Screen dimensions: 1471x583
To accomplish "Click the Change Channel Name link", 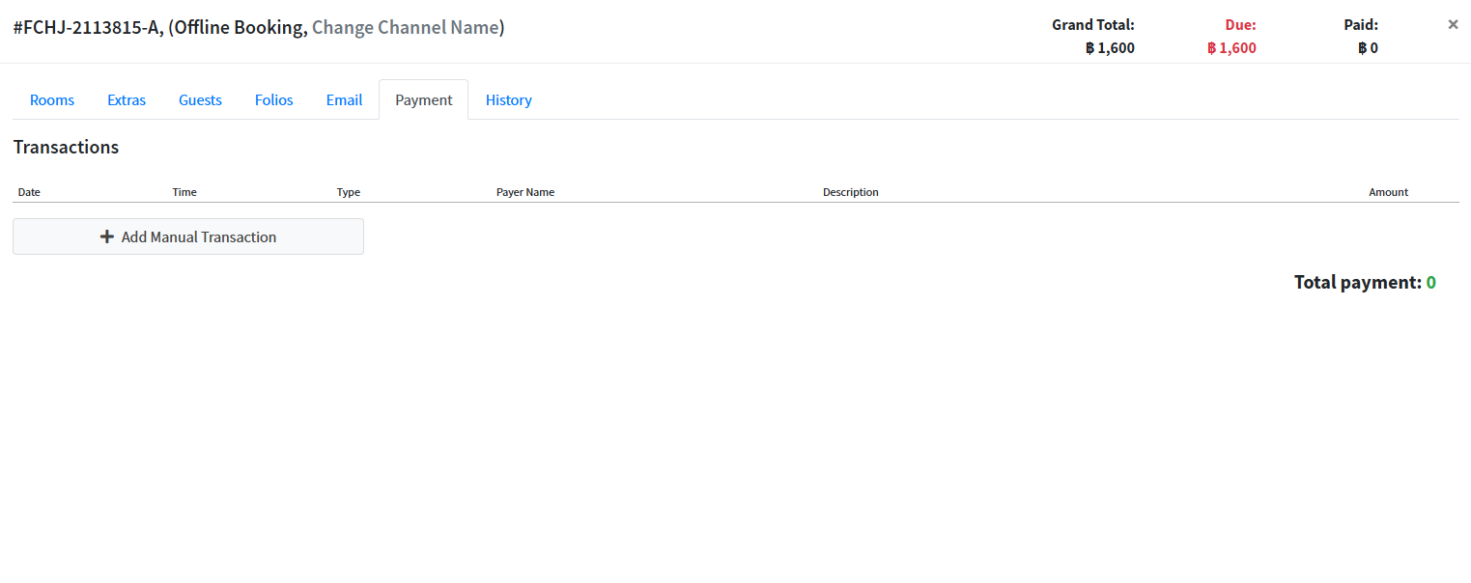I will [405, 28].
